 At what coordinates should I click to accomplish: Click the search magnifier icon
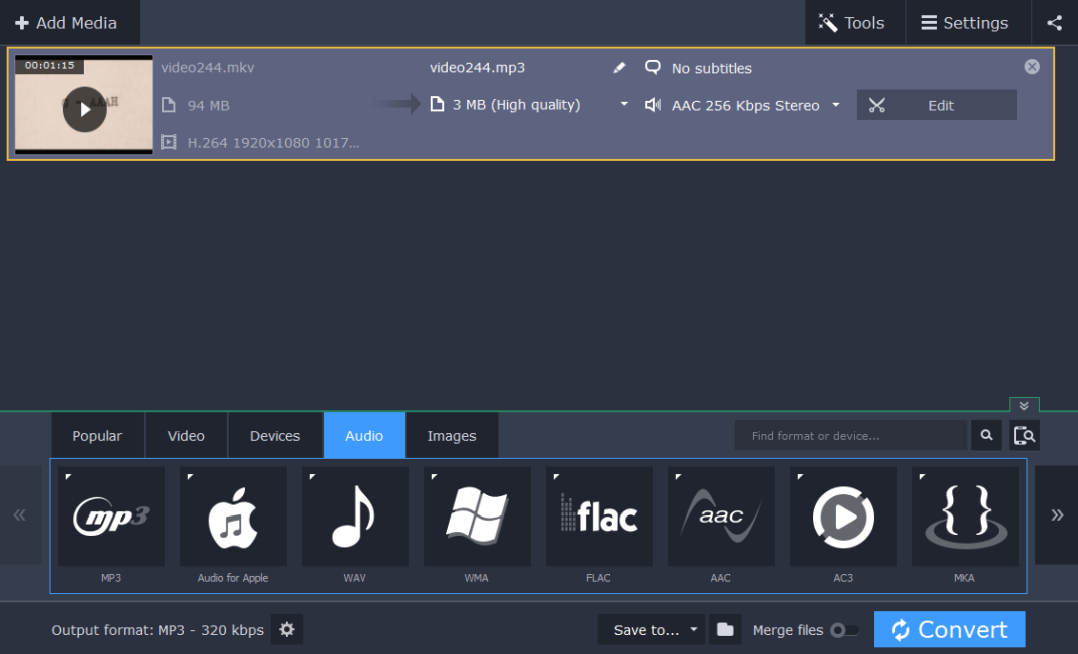pos(986,435)
